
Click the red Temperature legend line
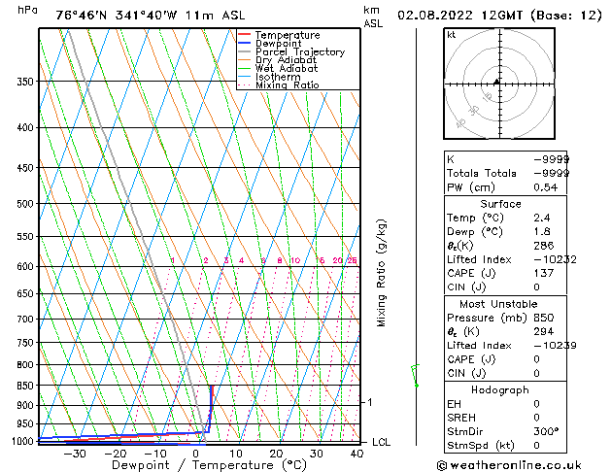point(245,35)
